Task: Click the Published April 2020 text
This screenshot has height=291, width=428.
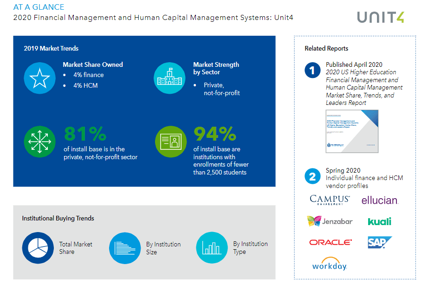Action: 354,65
